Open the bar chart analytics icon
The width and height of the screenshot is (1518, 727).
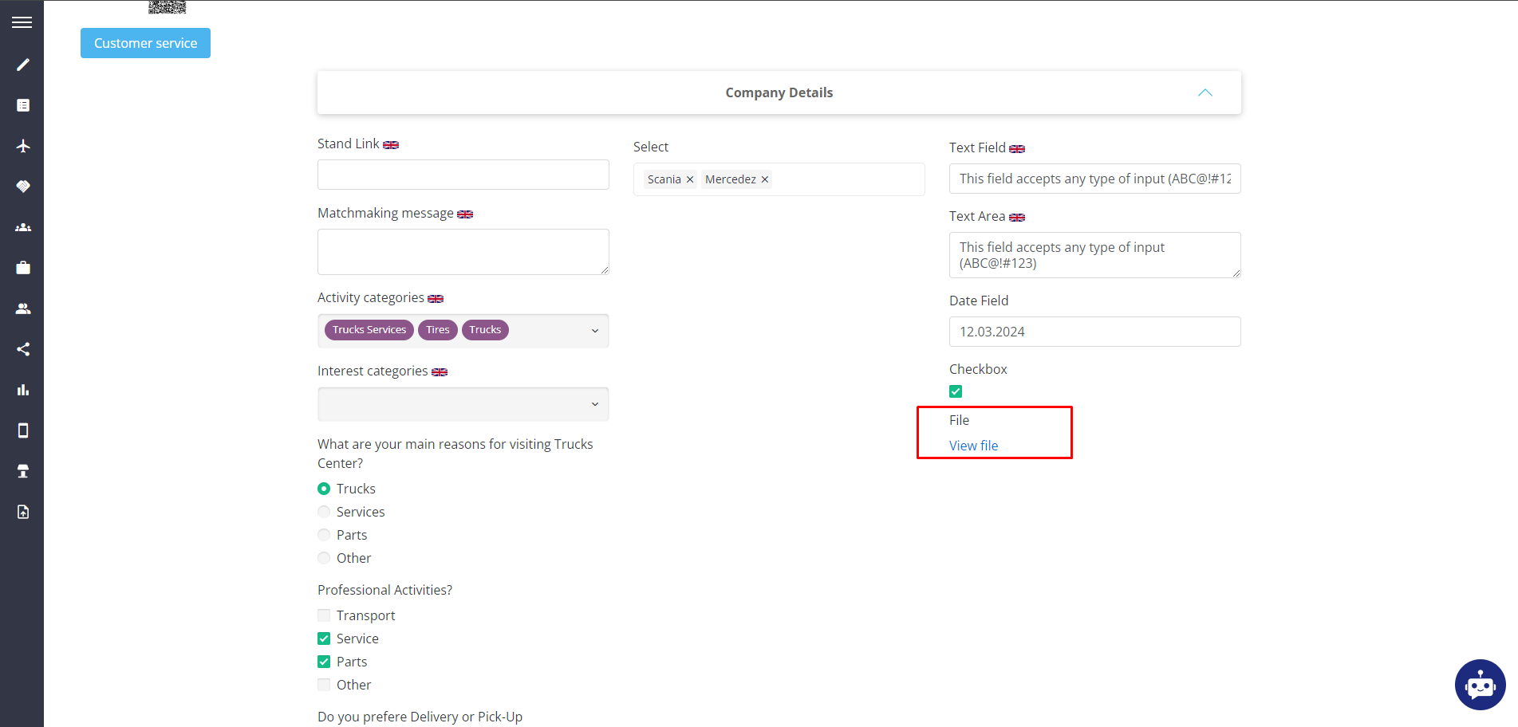22,389
